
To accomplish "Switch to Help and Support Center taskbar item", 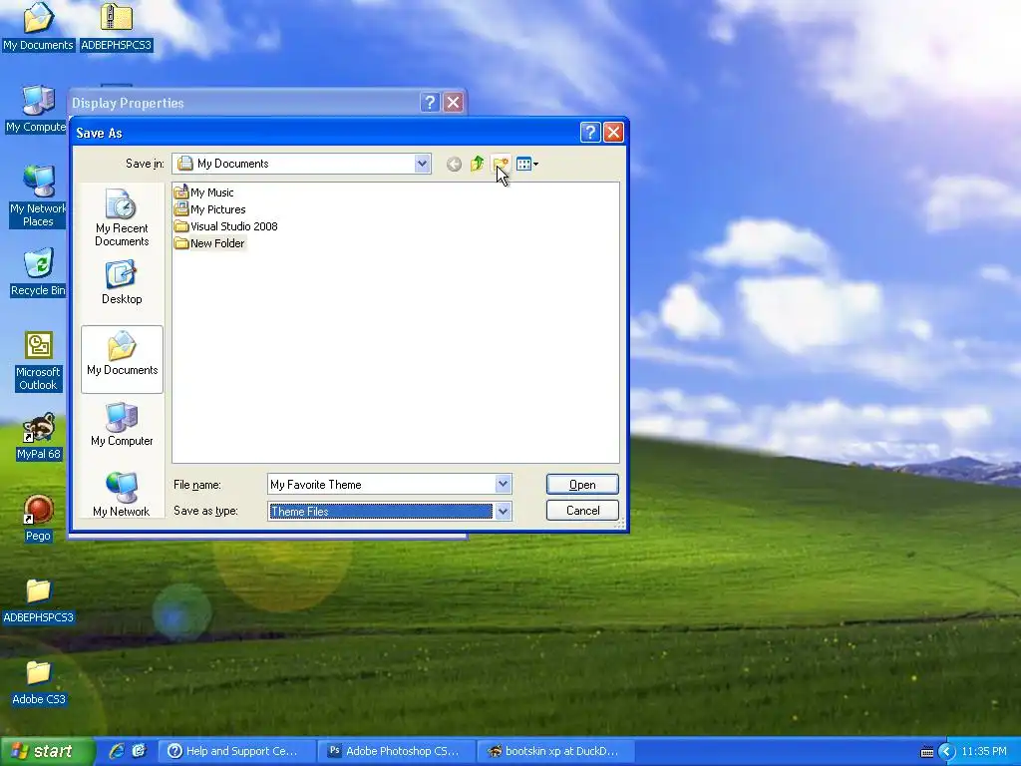I will [237, 751].
